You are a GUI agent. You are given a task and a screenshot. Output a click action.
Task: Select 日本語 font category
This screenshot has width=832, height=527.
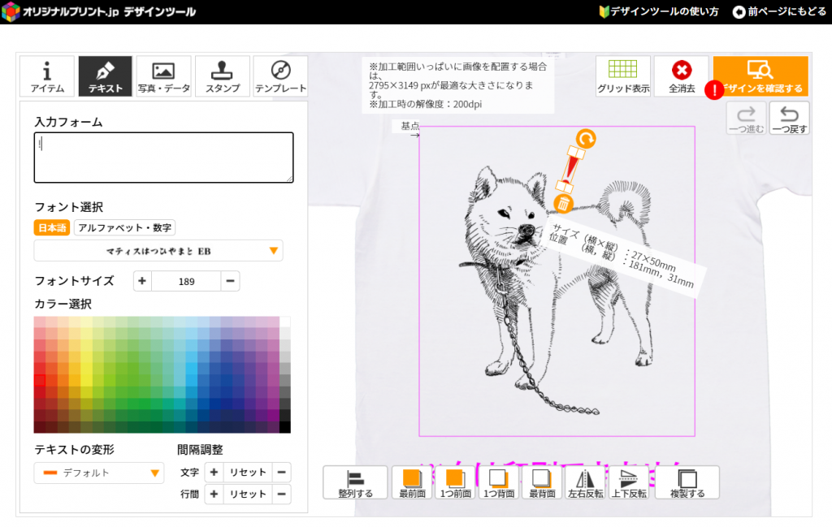[51, 227]
